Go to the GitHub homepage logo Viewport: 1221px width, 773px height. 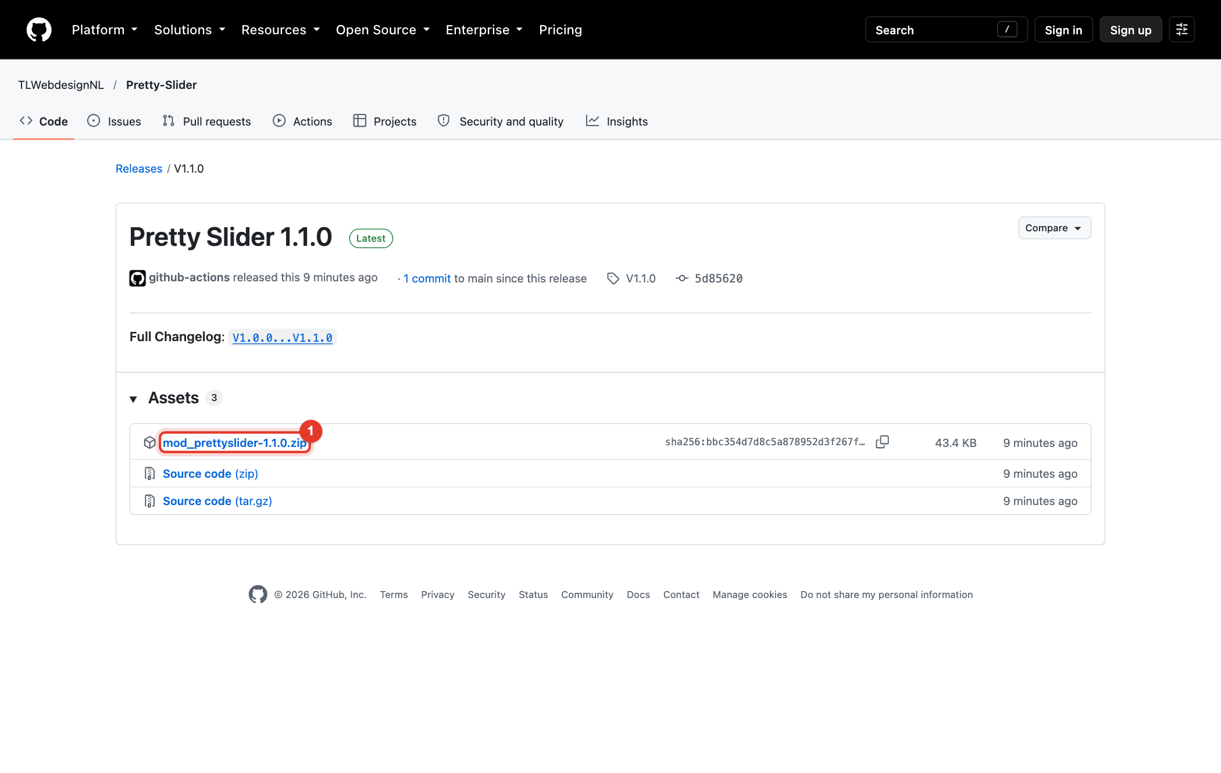coord(39,30)
